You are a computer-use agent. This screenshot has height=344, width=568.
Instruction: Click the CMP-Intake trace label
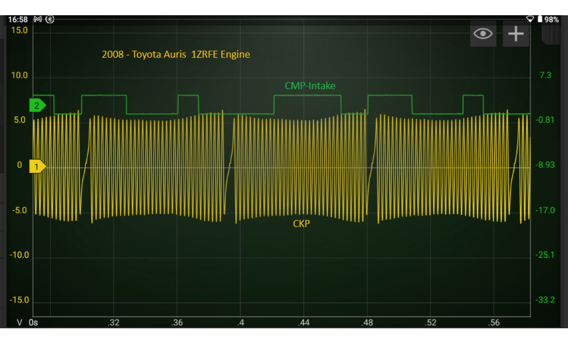point(310,86)
